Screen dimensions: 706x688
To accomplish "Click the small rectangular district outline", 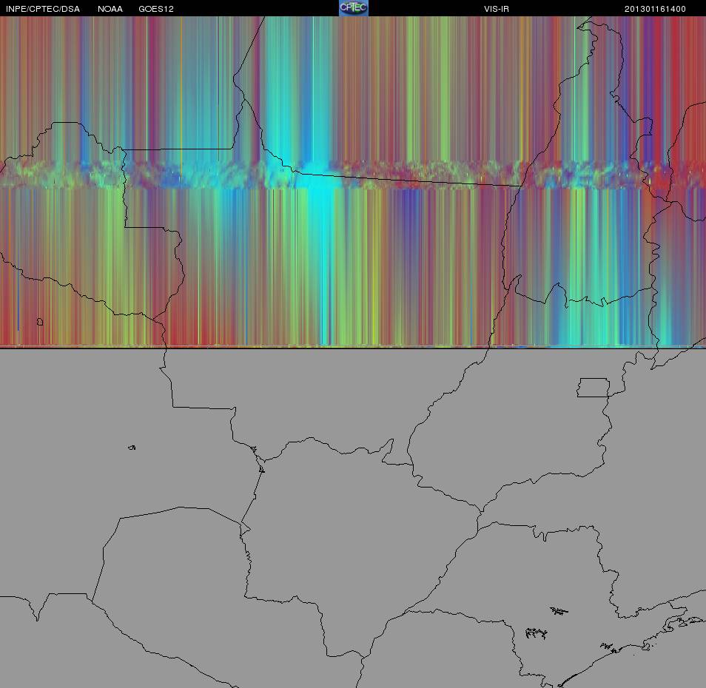I will pyautogui.click(x=594, y=388).
